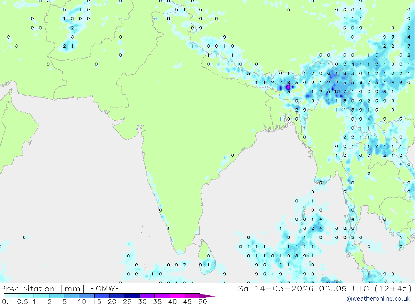Select the 30–35 mm purple legend swatch
The height and width of the screenshot is (304, 415).
147,296
